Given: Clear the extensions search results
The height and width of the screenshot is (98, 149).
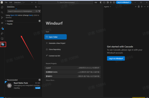Looking at the screenshot, I should coord(37,11).
